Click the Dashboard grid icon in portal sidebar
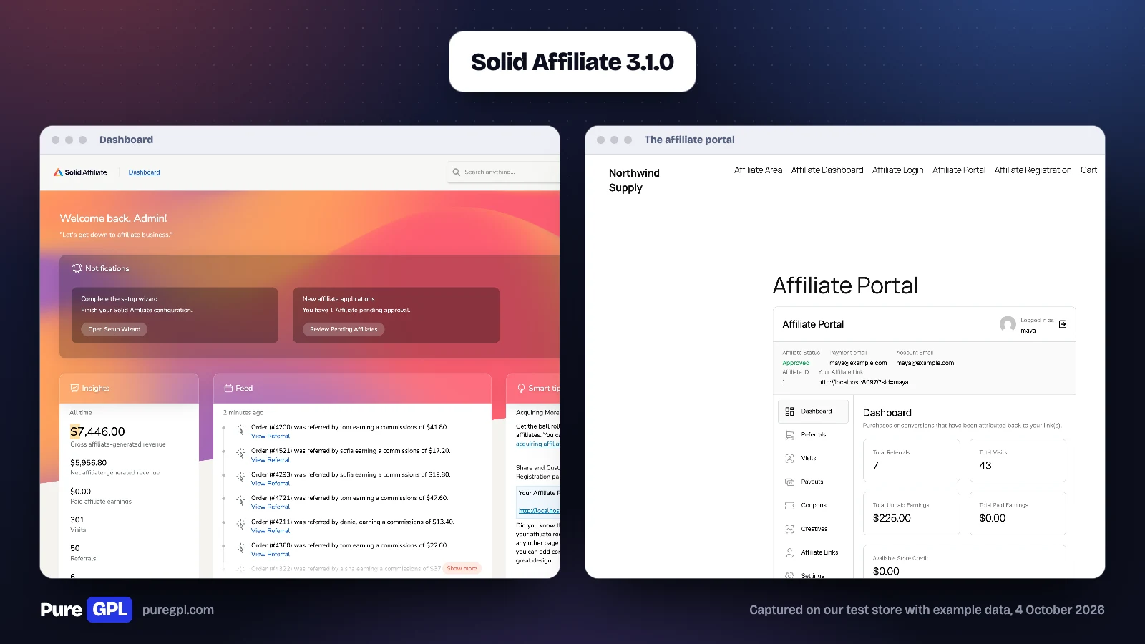The height and width of the screenshot is (644, 1145). 789,411
